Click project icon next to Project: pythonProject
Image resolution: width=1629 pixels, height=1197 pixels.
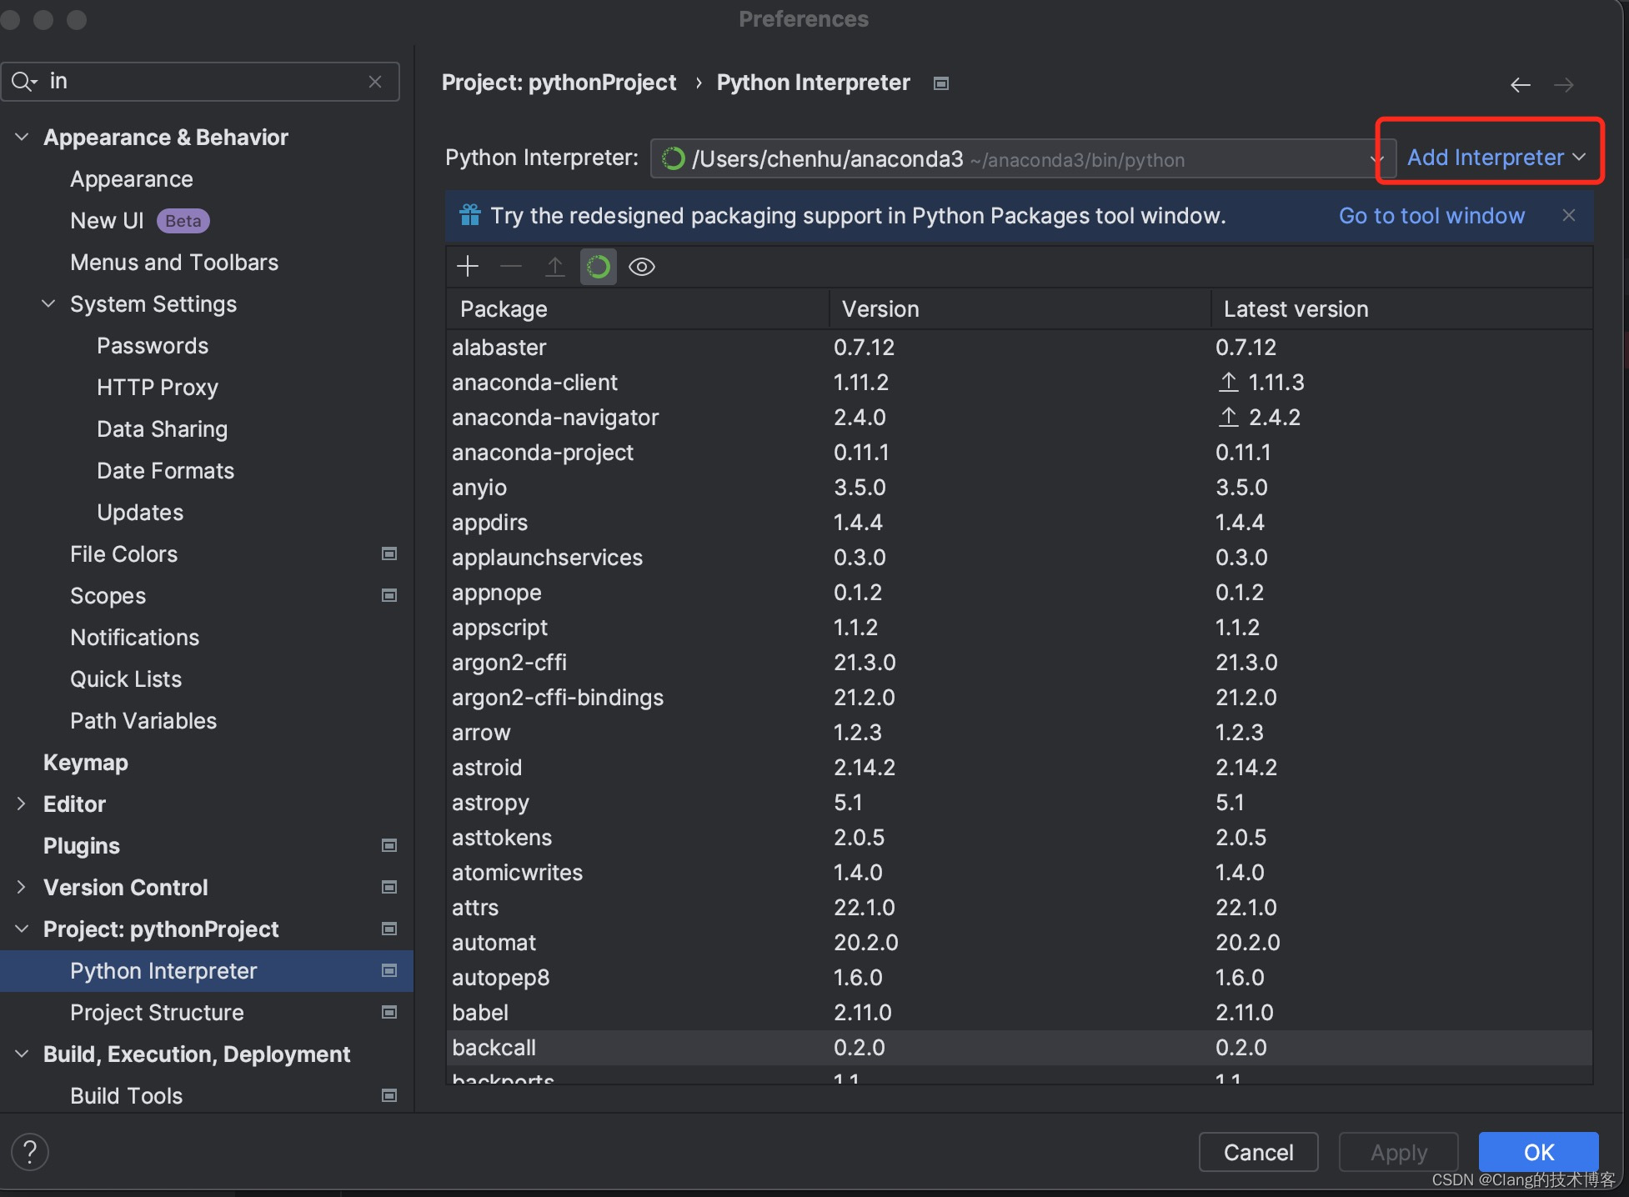389,929
